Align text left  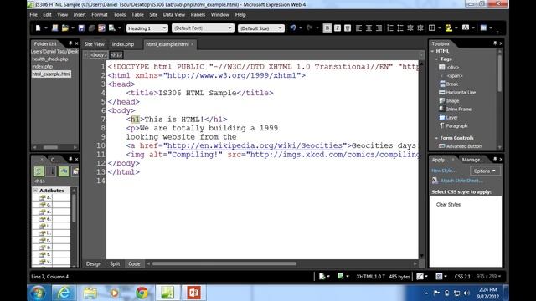click(x=358, y=28)
